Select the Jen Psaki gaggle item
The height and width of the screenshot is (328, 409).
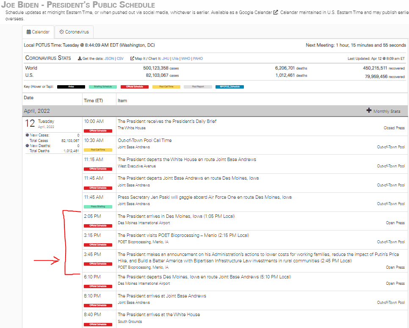coord(204,197)
